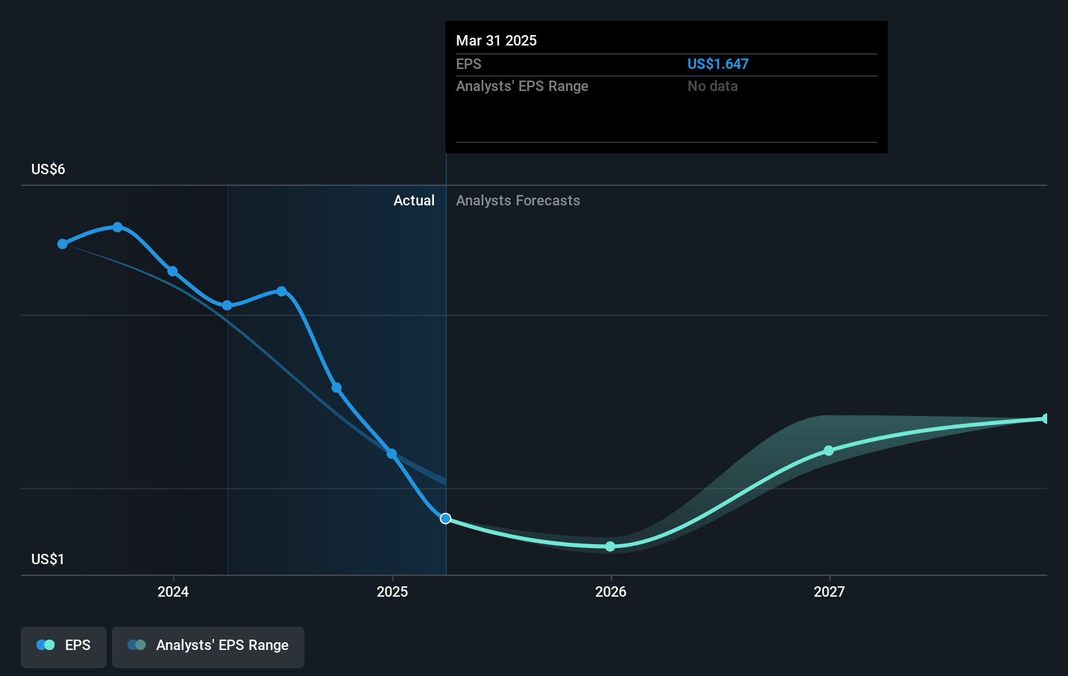Click the 'No data' value in tooltip
Image resolution: width=1068 pixels, height=676 pixels.
(x=713, y=86)
